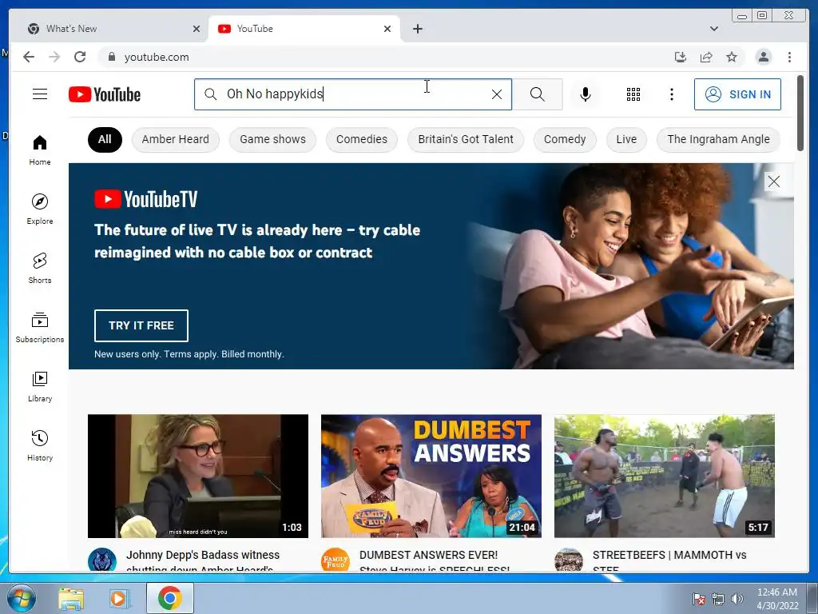Filter by the Comedies chip
Viewport: 818px width, 614px height.
362,139
